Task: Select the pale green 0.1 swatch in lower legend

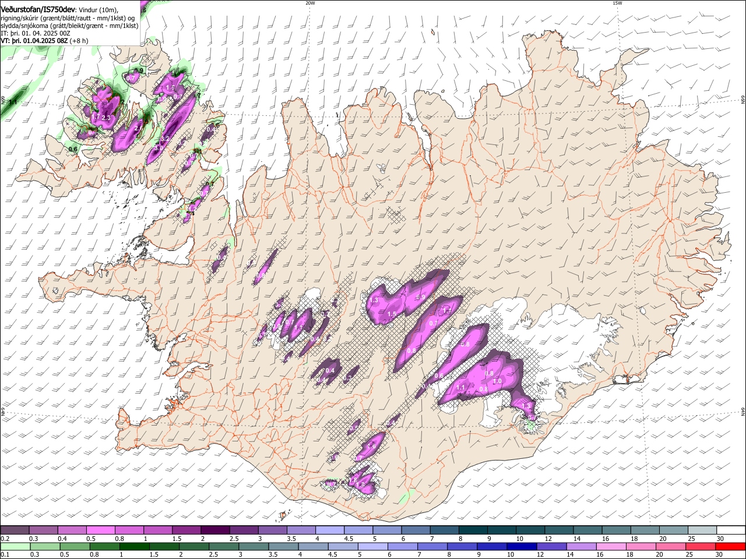Action: [x=15, y=546]
